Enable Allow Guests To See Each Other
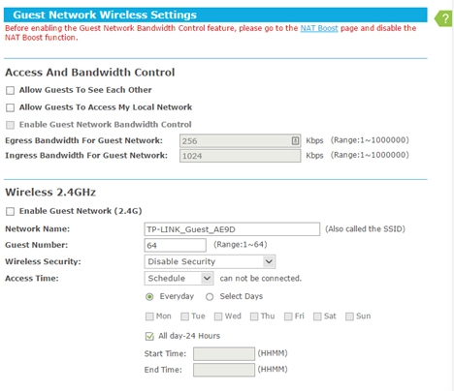454x391 pixels. click(10, 90)
